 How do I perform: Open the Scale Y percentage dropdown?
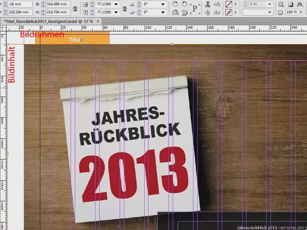(116, 12)
